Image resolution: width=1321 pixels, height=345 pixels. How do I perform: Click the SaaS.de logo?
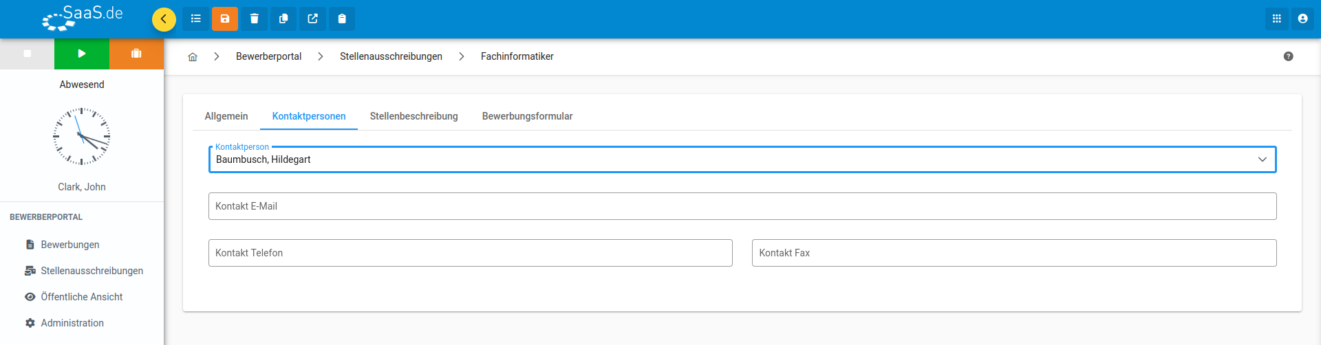pyautogui.click(x=82, y=19)
